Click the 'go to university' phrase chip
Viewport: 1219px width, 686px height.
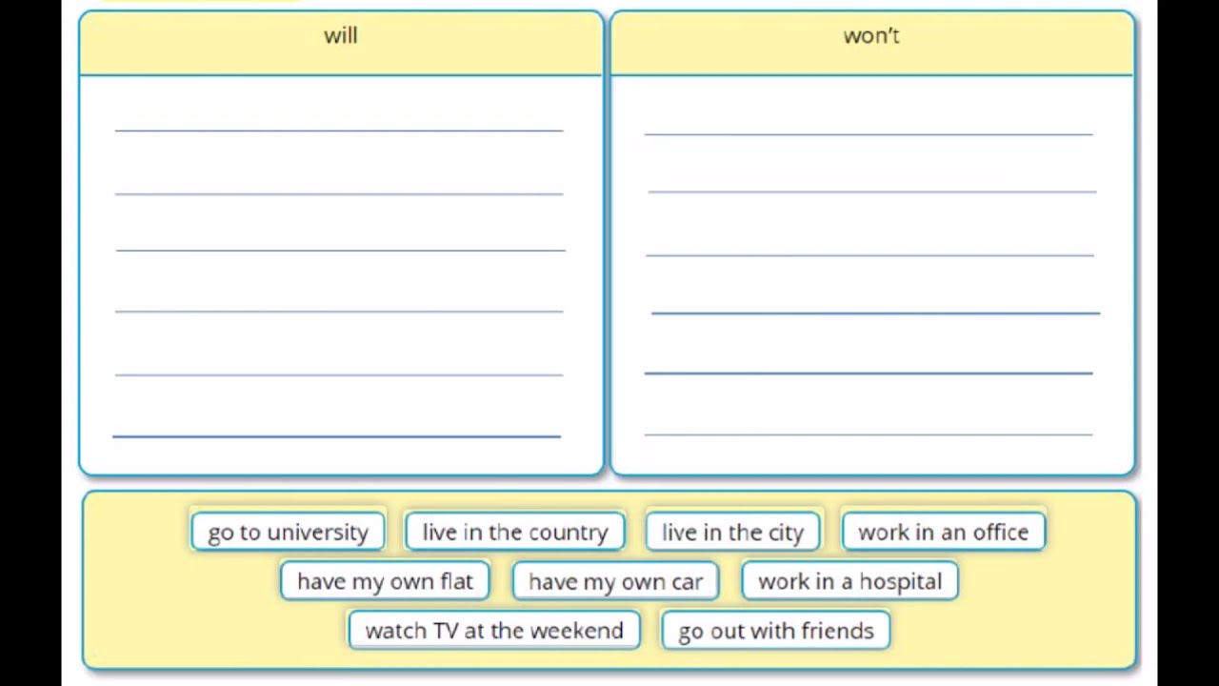288,532
